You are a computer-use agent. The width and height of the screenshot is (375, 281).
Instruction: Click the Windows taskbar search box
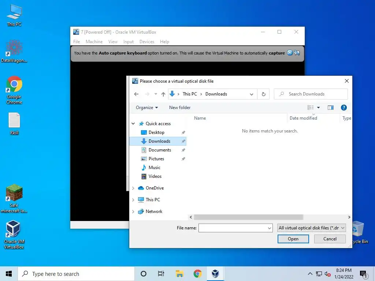(x=76, y=274)
